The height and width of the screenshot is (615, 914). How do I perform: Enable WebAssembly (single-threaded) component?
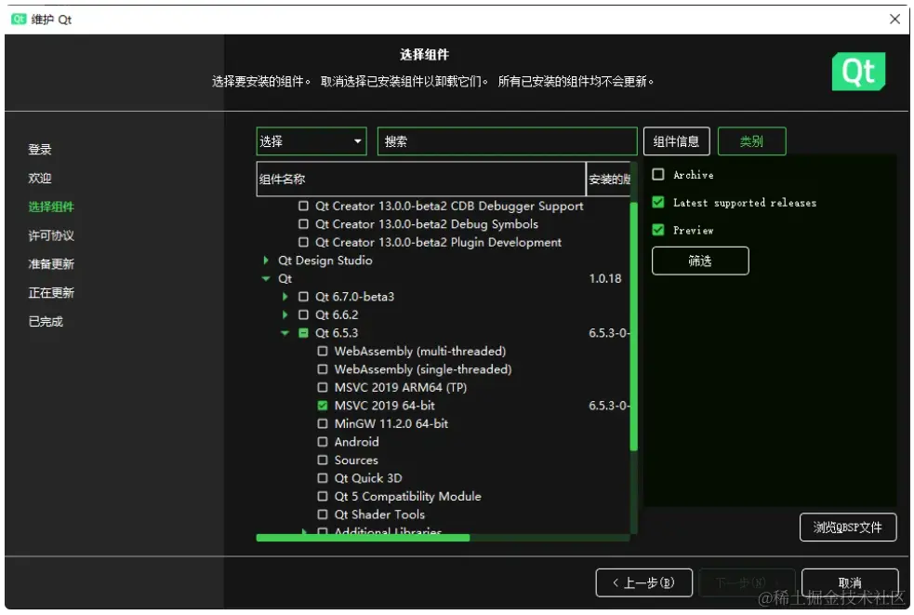tap(323, 368)
